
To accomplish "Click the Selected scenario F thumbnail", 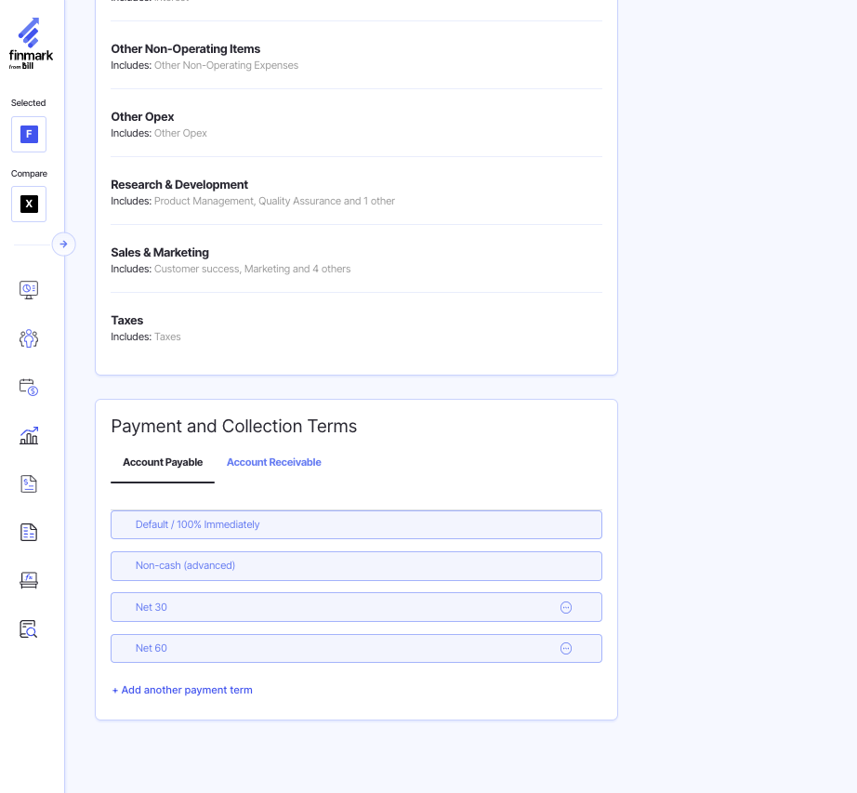I will point(29,135).
